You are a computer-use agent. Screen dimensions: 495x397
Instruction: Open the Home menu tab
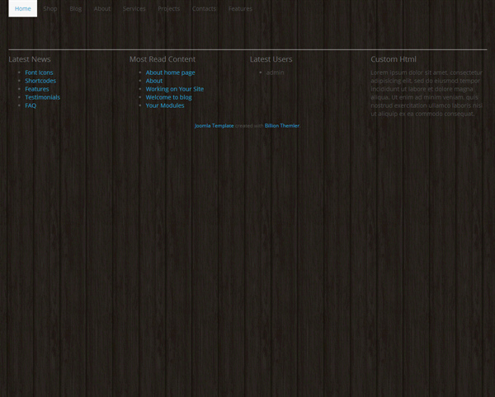22,9
